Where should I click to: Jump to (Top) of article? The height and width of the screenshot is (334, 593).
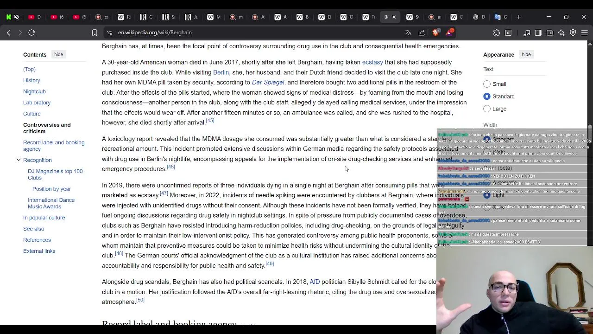pyautogui.click(x=29, y=69)
